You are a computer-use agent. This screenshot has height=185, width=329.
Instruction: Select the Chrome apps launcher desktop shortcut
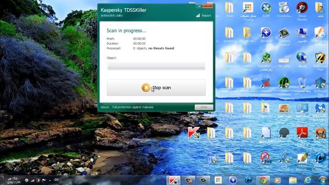pos(248,8)
